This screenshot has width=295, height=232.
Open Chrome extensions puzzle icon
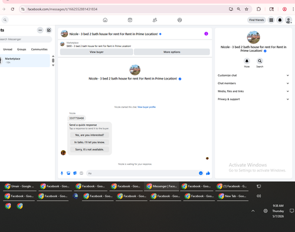coord(258,9)
